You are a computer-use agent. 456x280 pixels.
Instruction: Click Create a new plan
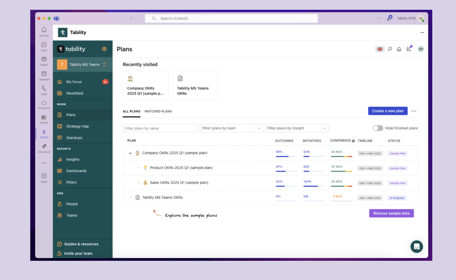point(388,111)
